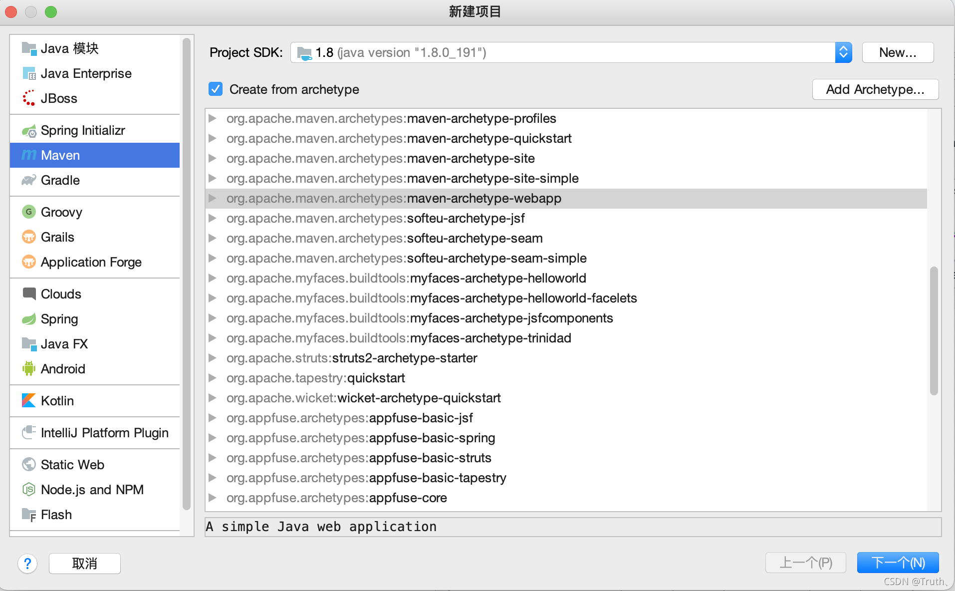This screenshot has height=591, width=955.
Task: Click the Java 模块 folder icon
Action: (x=29, y=48)
